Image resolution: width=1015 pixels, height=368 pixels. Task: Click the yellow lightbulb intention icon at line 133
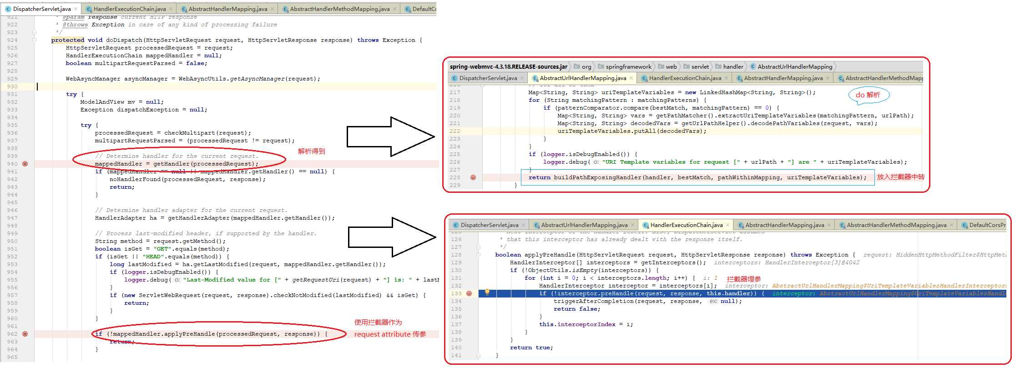[487, 292]
